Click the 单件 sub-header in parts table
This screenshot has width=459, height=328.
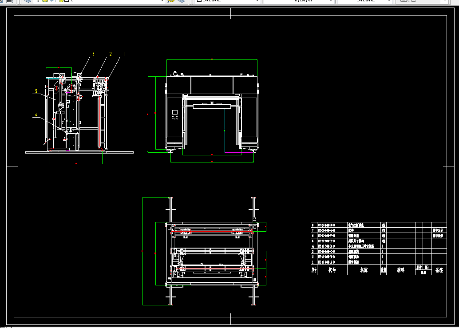coord(419,268)
